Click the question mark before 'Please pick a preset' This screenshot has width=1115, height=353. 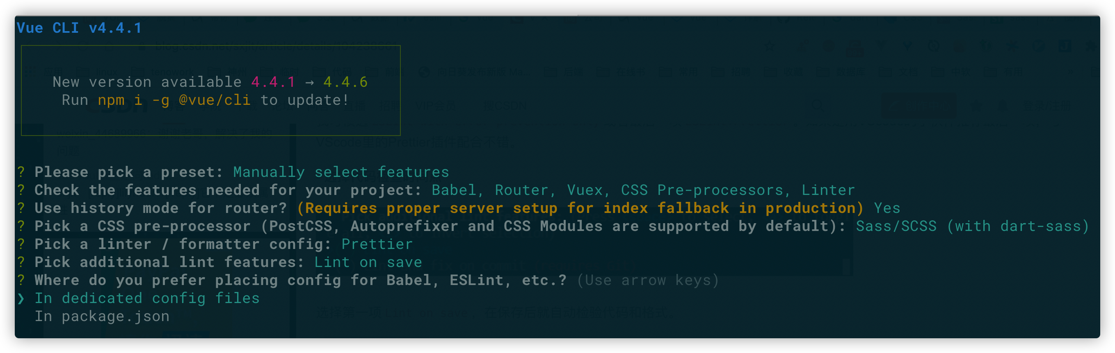(x=21, y=172)
